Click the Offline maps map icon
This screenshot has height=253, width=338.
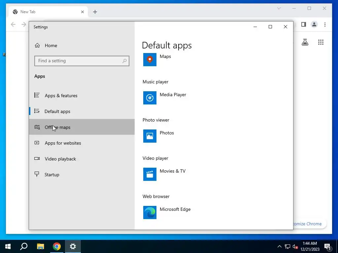pyautogui.click(x=37, y=127)
